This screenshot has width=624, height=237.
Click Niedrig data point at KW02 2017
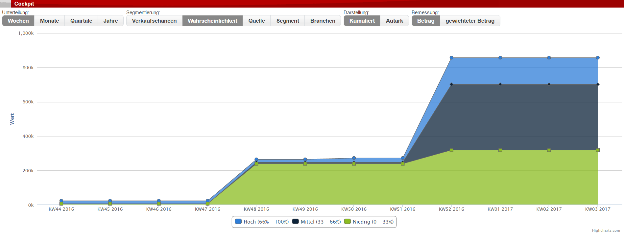(549, 150)
